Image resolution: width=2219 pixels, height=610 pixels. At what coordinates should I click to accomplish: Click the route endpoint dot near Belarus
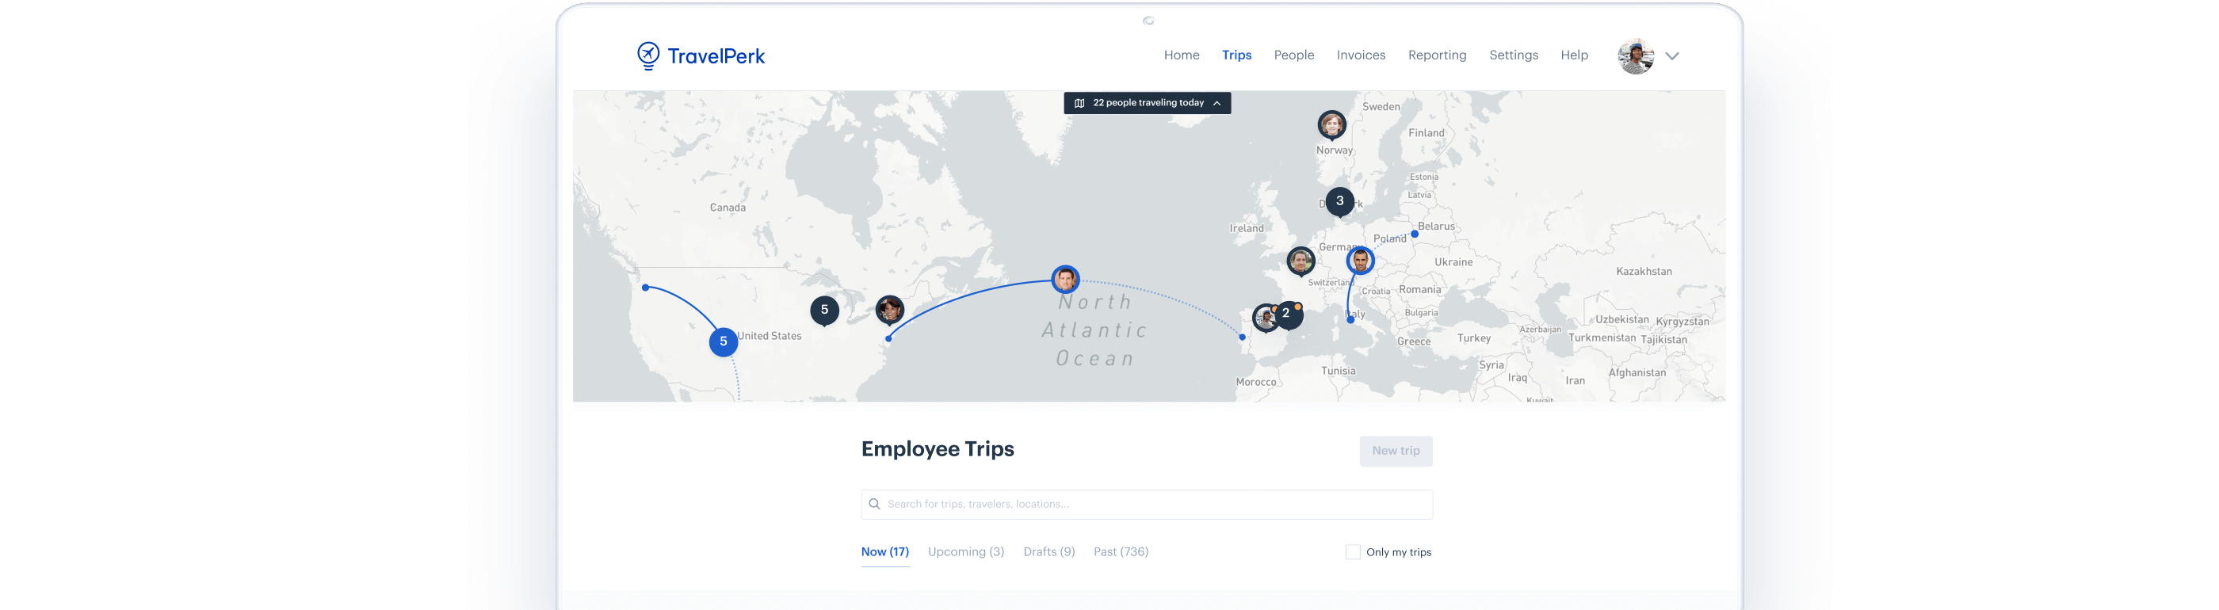1414,234
